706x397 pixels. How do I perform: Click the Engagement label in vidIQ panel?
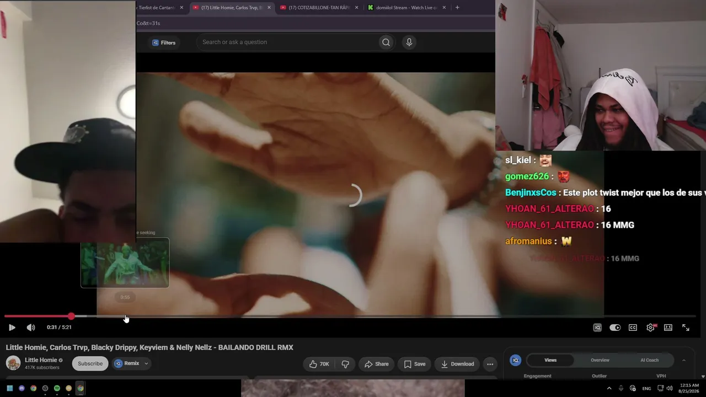pyautogui.click(x=537, y=376)
